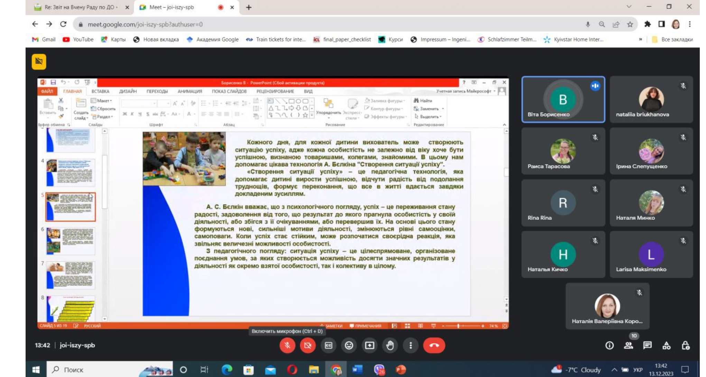Open the Академия Google bookmark
The image size is (706, 377).
(x=212, y=39)
